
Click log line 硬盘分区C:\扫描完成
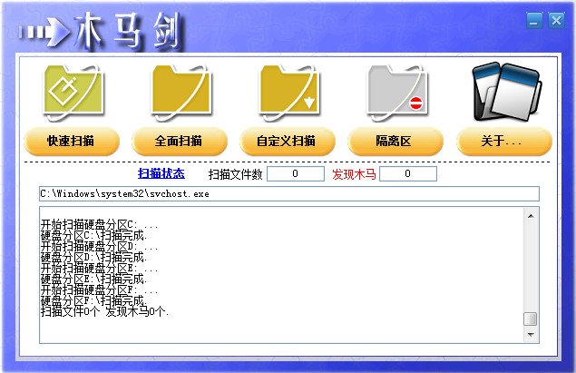[93, 235]
